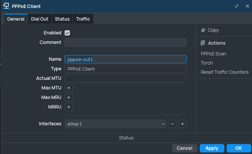
Task: Apply the PPPoE Client settings
Action: pos(212,148)
